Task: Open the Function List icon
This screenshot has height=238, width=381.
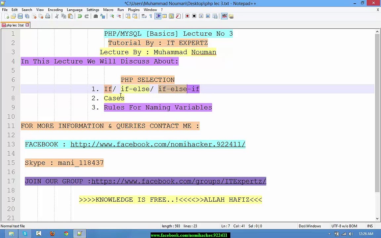Action: (x=178, y=16)
